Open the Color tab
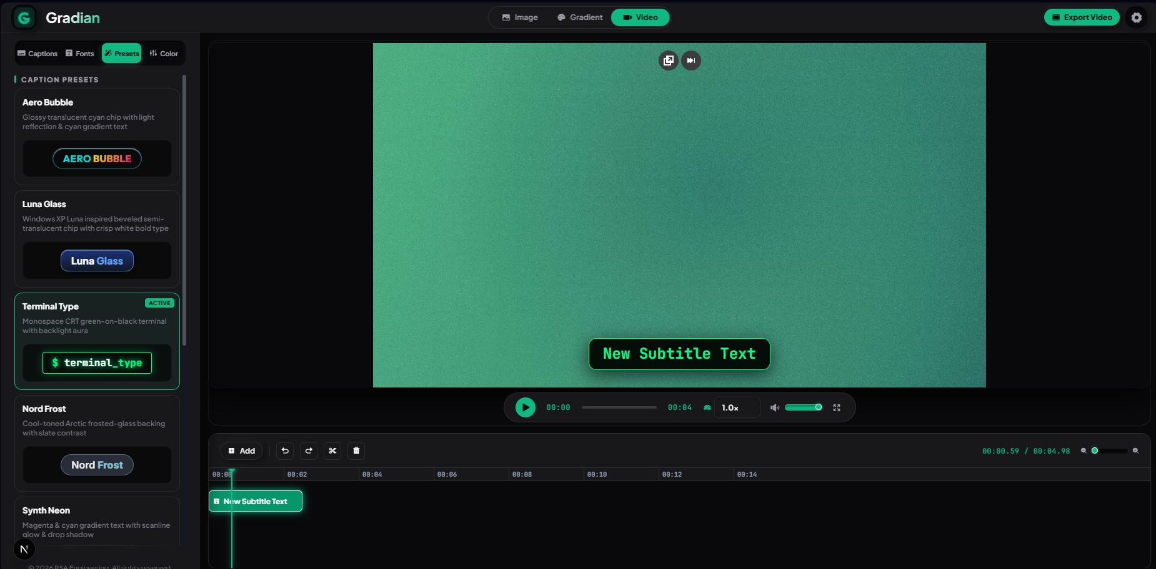The height and width of the screenshot is (569, 1156). 164,54
